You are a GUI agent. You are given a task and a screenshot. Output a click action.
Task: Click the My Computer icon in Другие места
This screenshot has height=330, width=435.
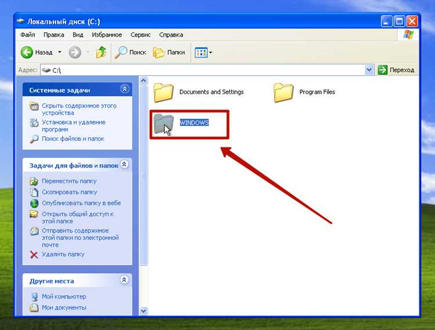click(34, 297)
